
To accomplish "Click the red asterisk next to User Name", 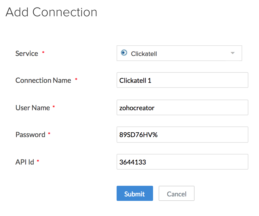I will (x=54, y=107).
